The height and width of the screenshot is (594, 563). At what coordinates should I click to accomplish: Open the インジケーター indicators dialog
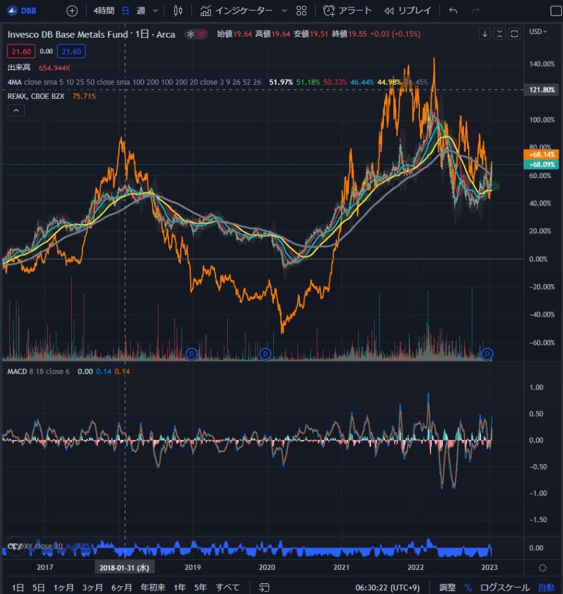pyautogui.click(x=236, y=11)
